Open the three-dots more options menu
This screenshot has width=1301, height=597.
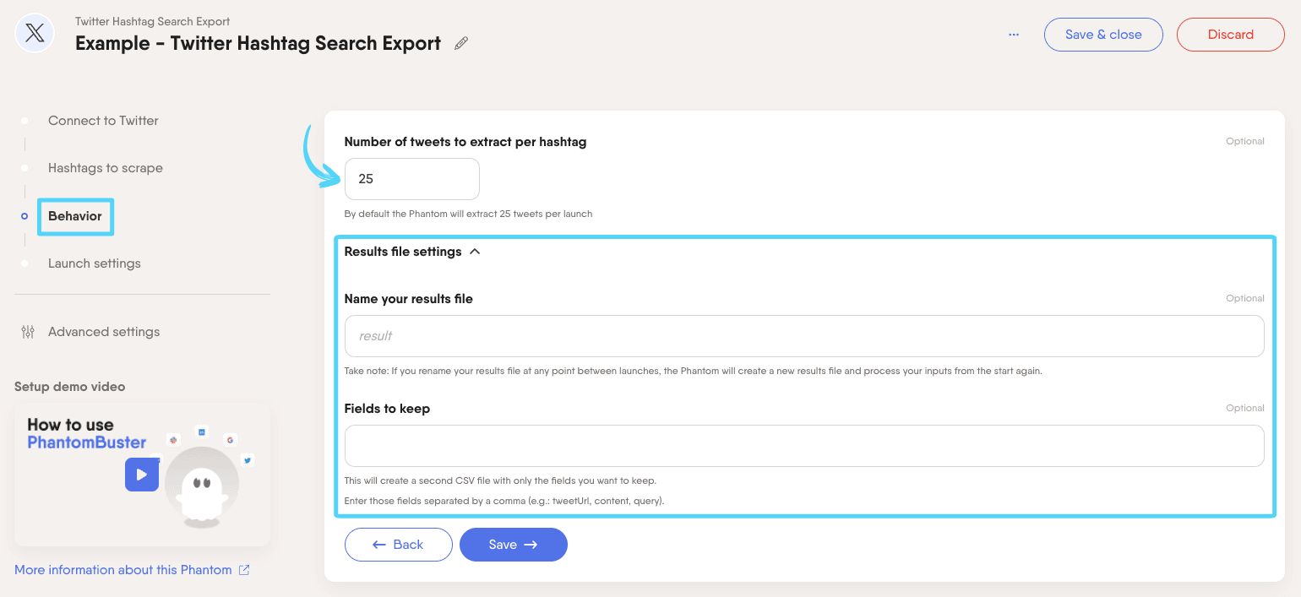coord(1014,35)
